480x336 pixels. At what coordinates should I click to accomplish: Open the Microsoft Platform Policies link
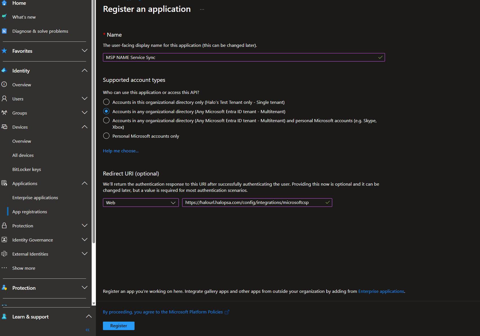tap(163, 312)
